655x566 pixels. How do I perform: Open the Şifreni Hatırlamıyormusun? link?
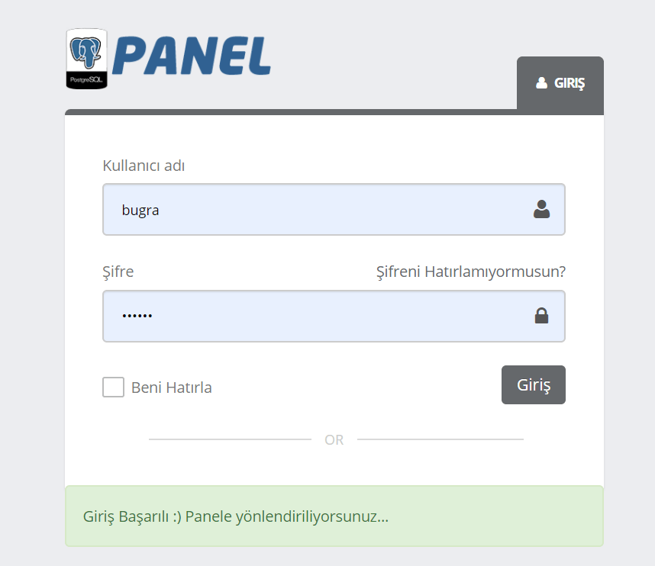[471, 272]
